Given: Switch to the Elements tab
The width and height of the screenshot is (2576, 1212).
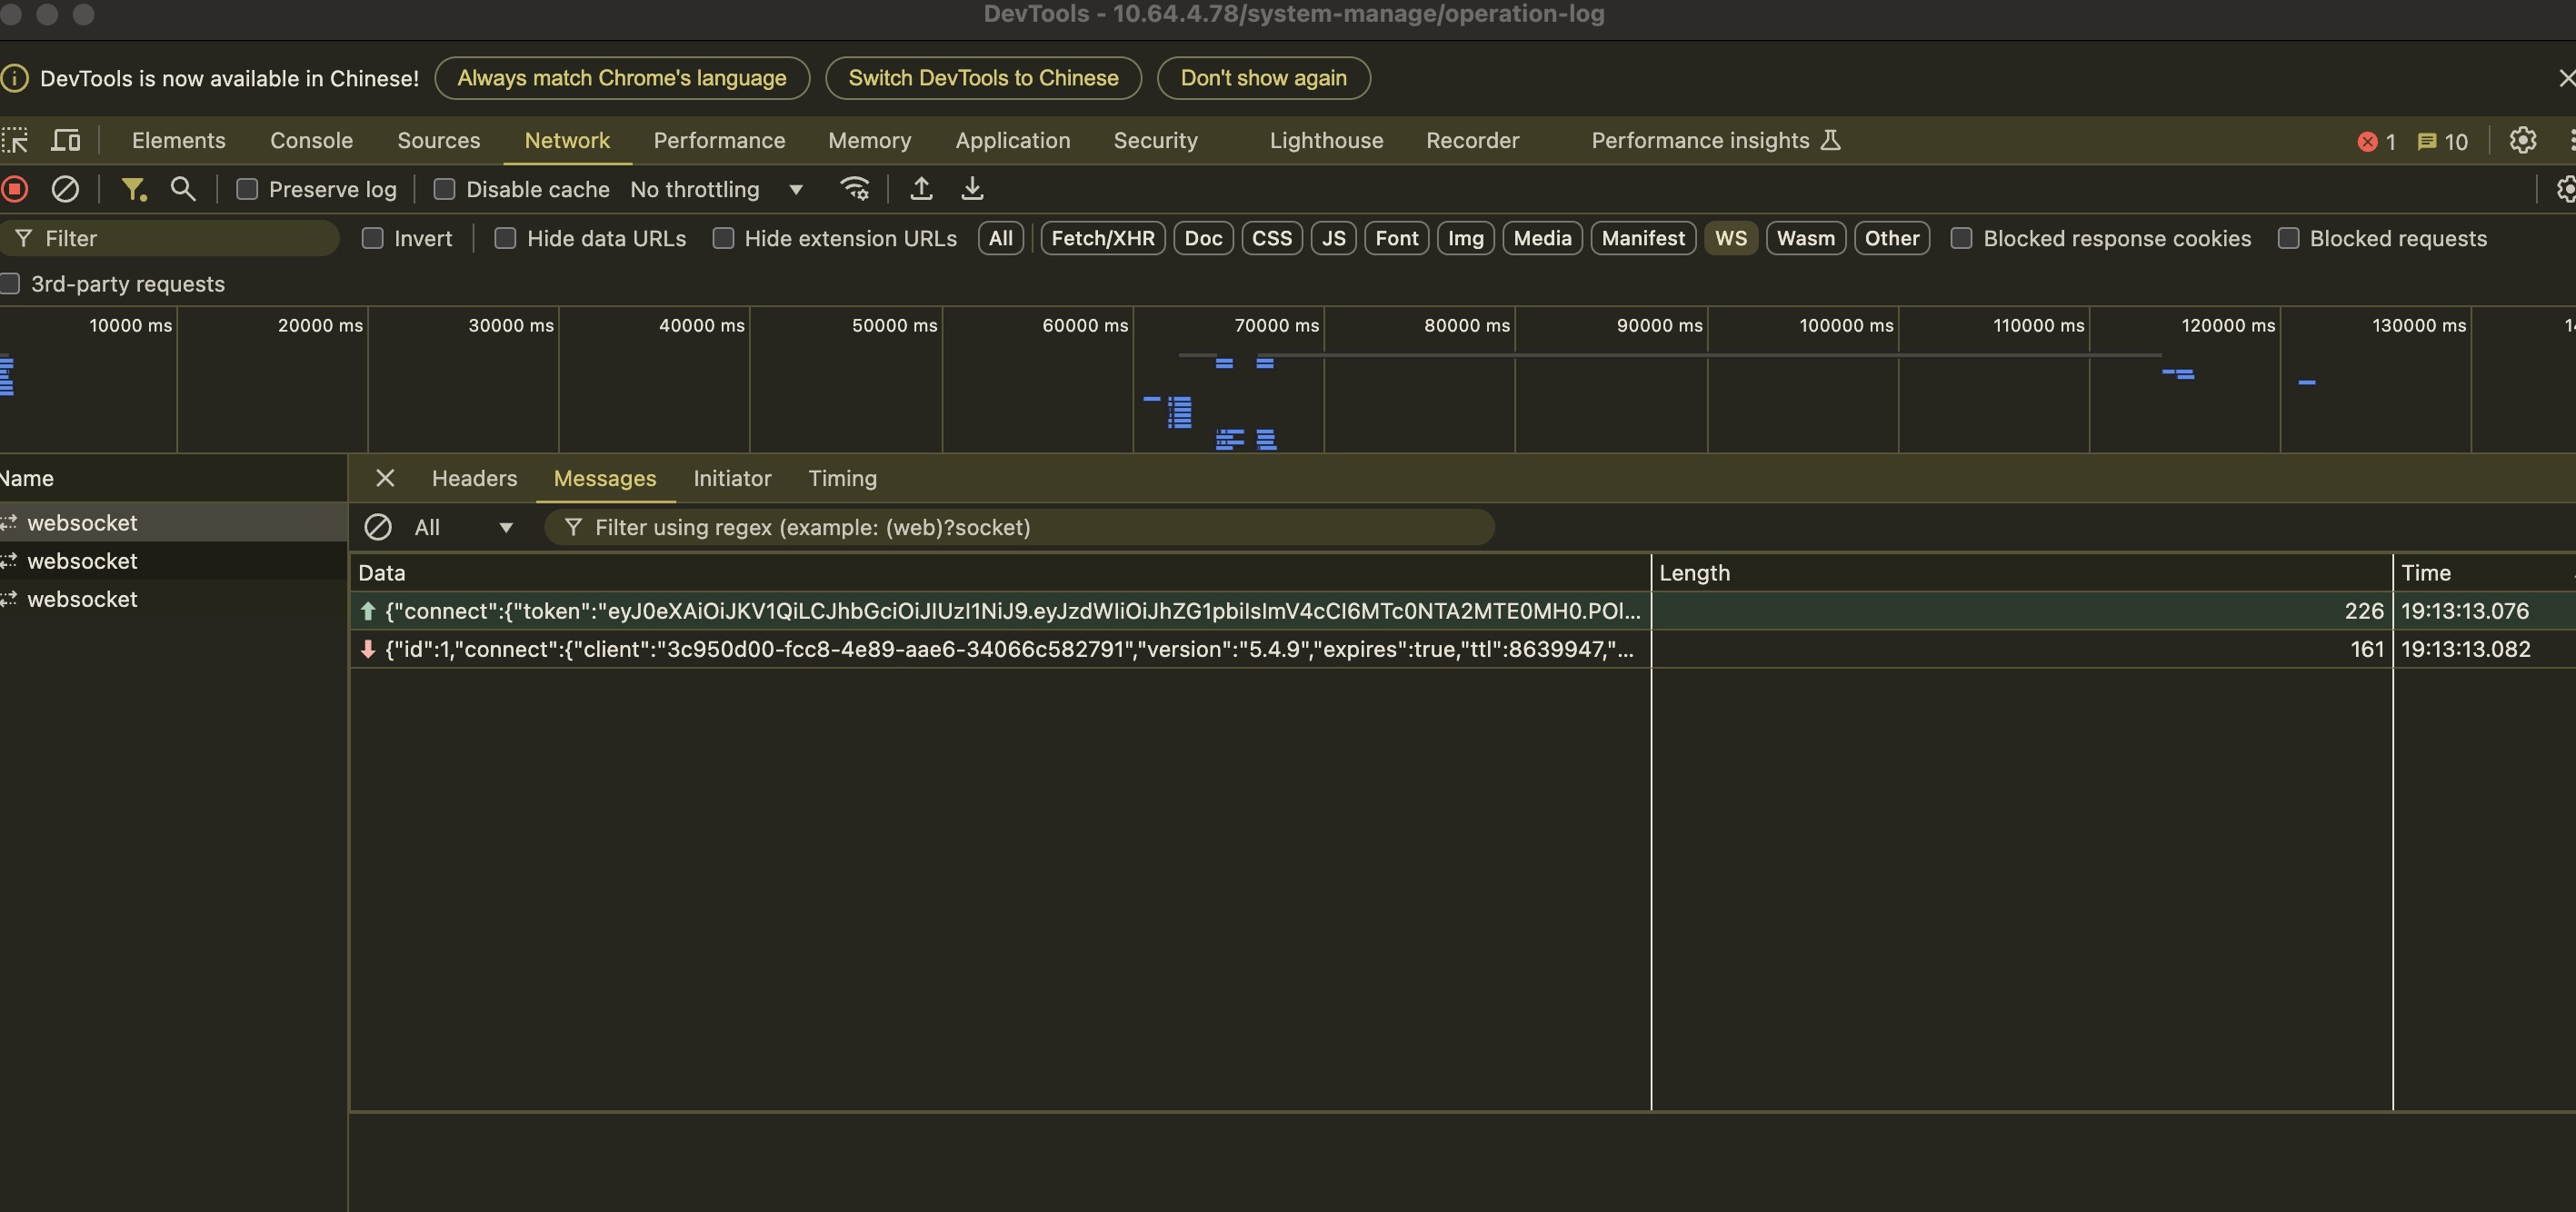Looking at the screenshot, I should (179, 141).
